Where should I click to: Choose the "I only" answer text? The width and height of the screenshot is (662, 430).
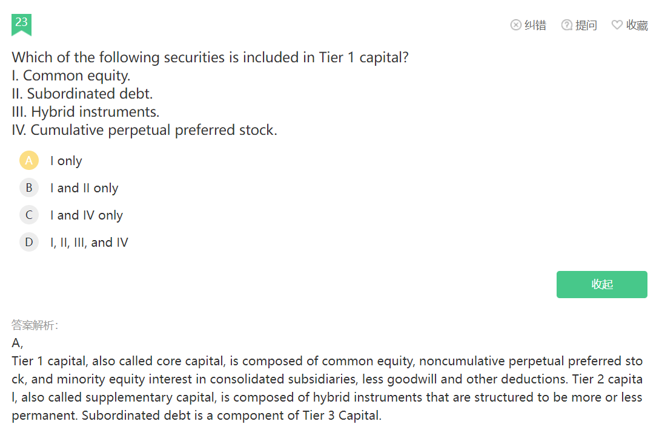point(66,161)
